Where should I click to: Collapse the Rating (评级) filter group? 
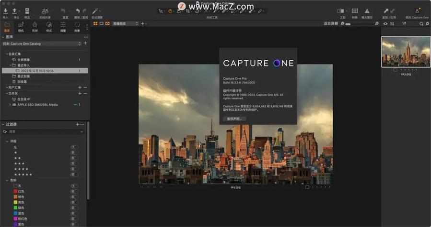[7, 141]
